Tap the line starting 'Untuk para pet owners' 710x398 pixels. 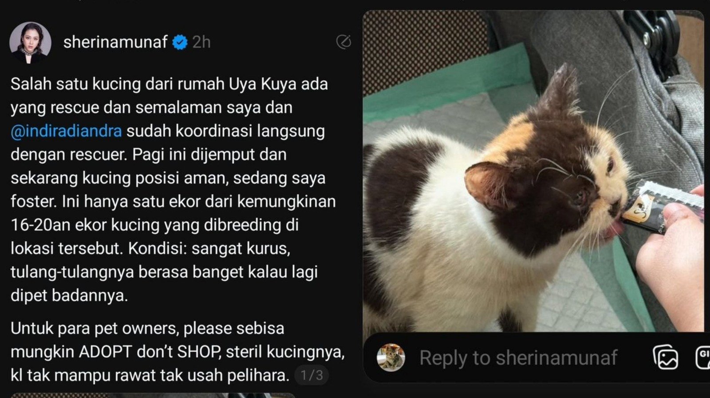pos(147,328)
